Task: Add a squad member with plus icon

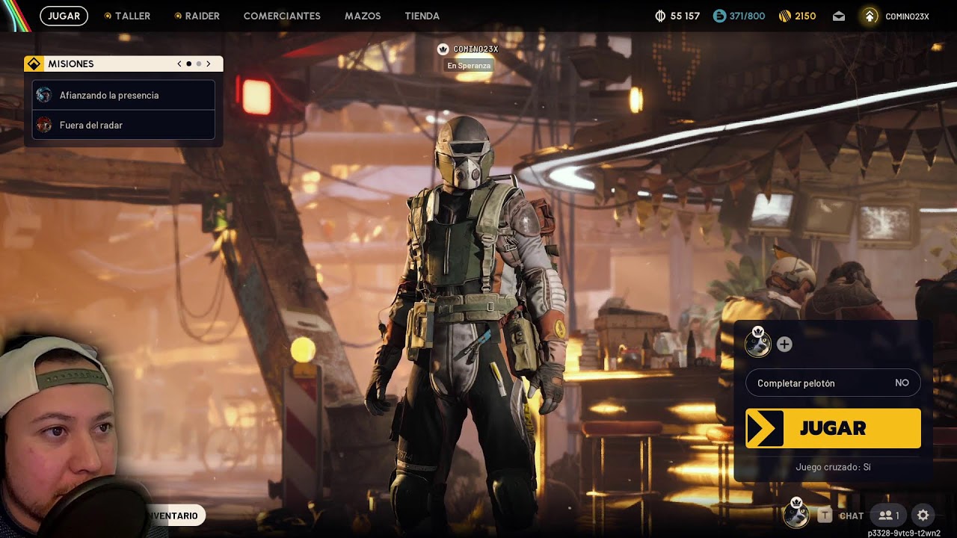Action: [x=784, y=344]
